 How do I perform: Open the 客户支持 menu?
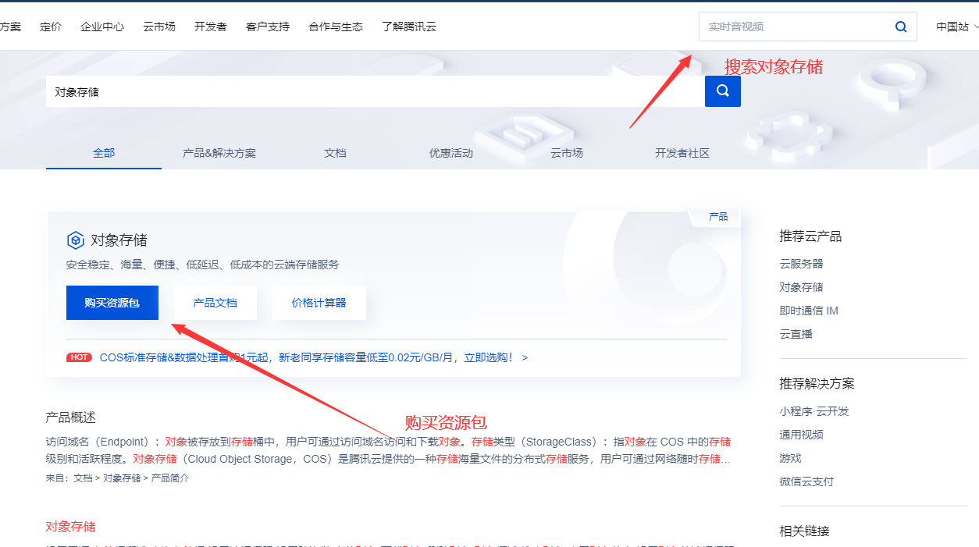click(x=268, y=27)
